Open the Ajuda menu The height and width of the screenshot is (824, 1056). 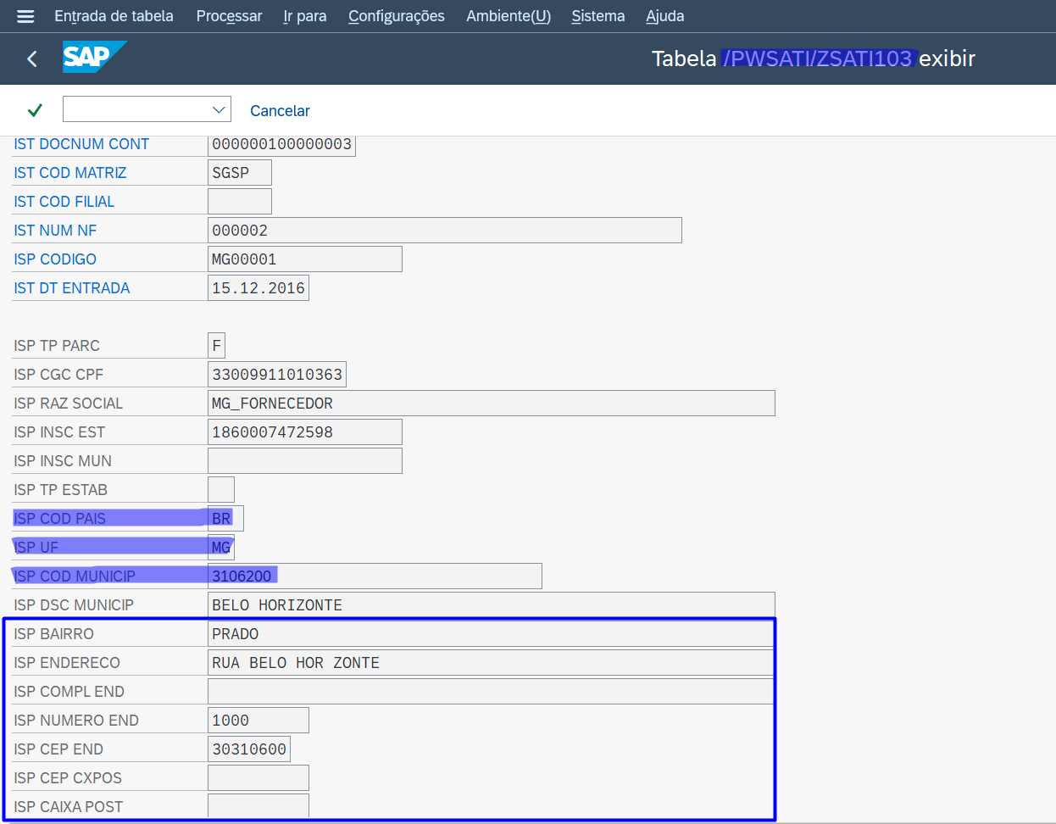point(664,16)
